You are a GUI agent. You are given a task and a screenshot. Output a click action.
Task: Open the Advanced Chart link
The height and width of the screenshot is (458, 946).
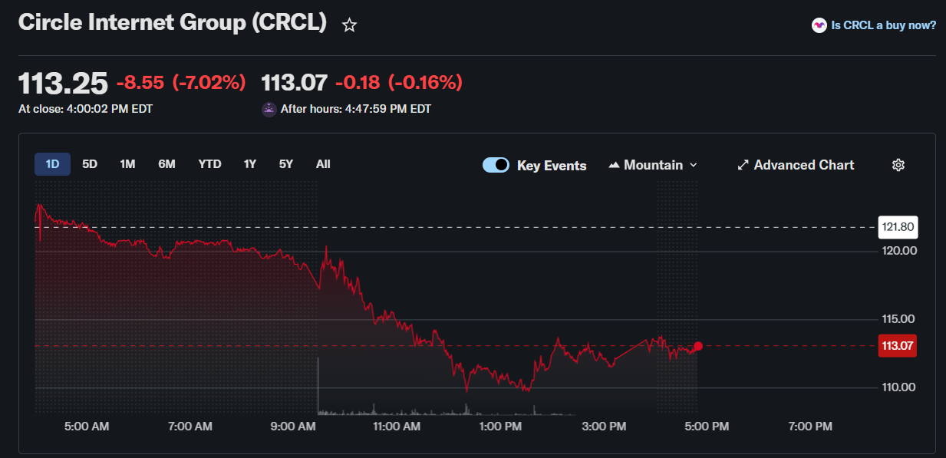tap(796, 165)
